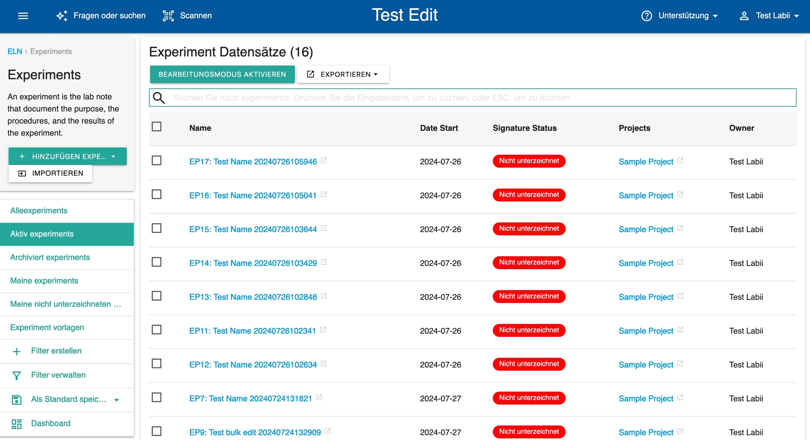This screenshot has height=440, width=810.
Task: Click the Scannen barcode icon
Action: [x=168, y=15]
